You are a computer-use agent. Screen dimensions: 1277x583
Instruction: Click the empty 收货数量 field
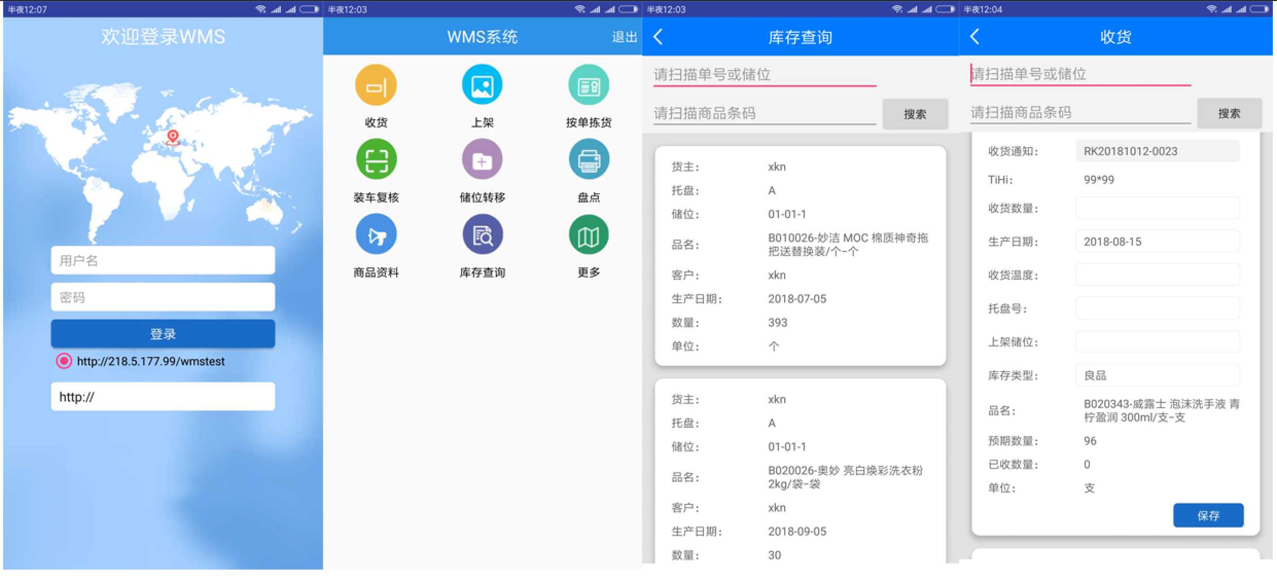[1158, 208]
